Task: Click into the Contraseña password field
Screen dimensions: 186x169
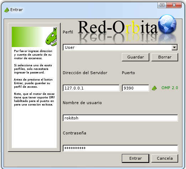Action: pos(120,148)
